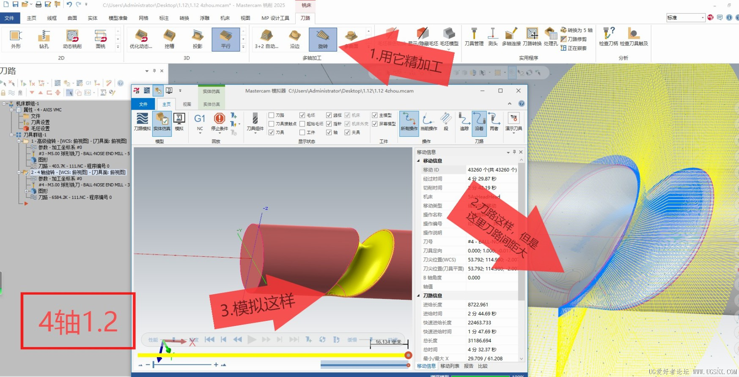Choose the 面铣 face mill toolpath
Screen dimensions: 739x377
(101, 40)
